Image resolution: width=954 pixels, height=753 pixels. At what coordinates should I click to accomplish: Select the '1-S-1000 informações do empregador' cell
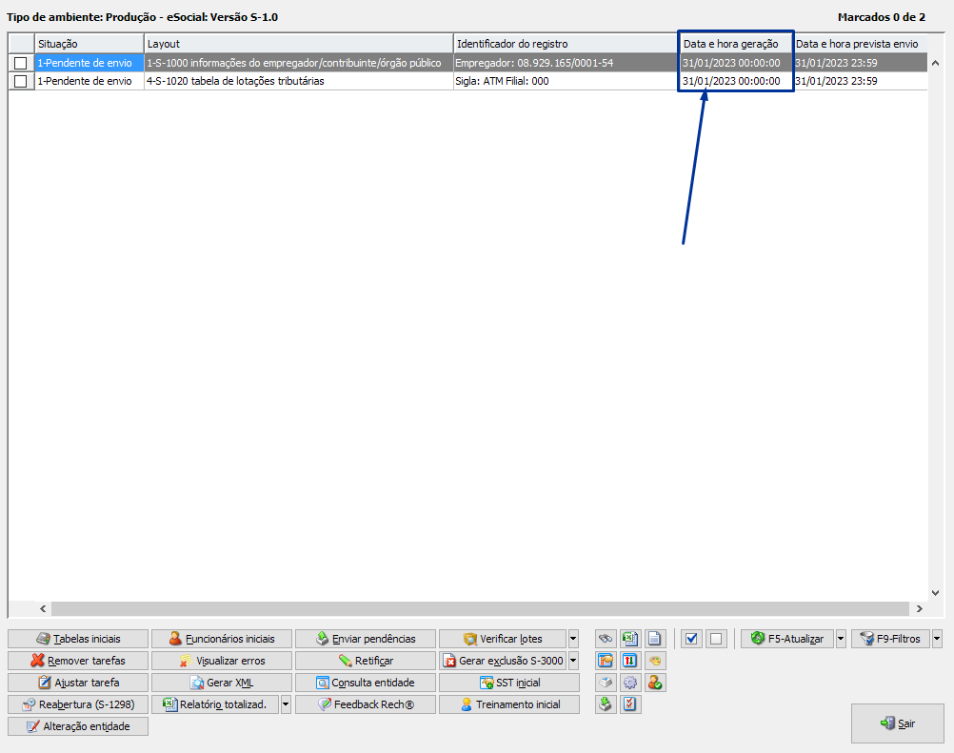[x=299, y=63]
